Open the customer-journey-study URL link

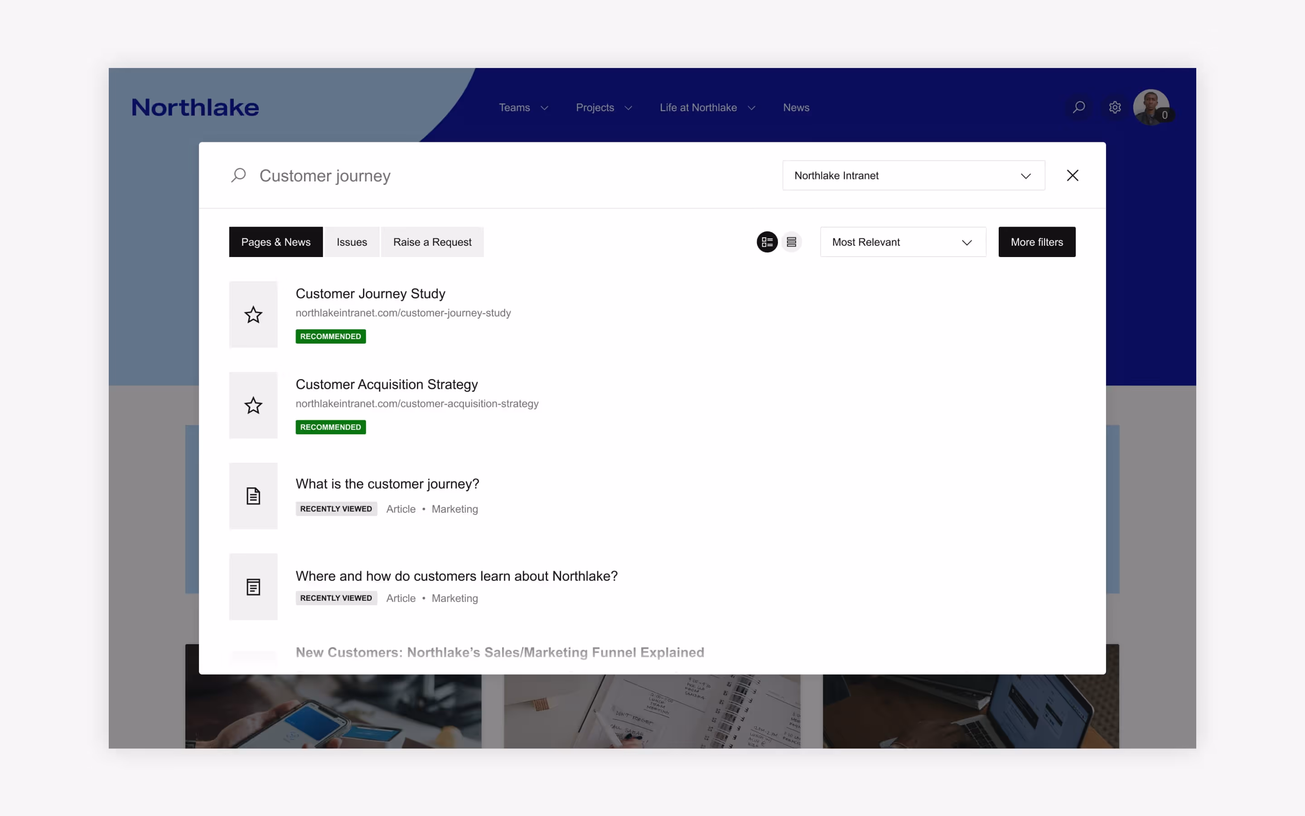coord(403,313)
